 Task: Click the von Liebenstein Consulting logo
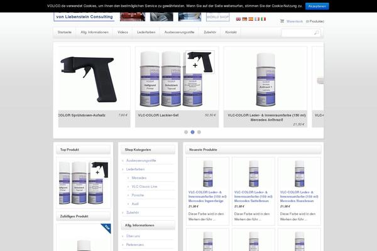[x=84, y=17]
